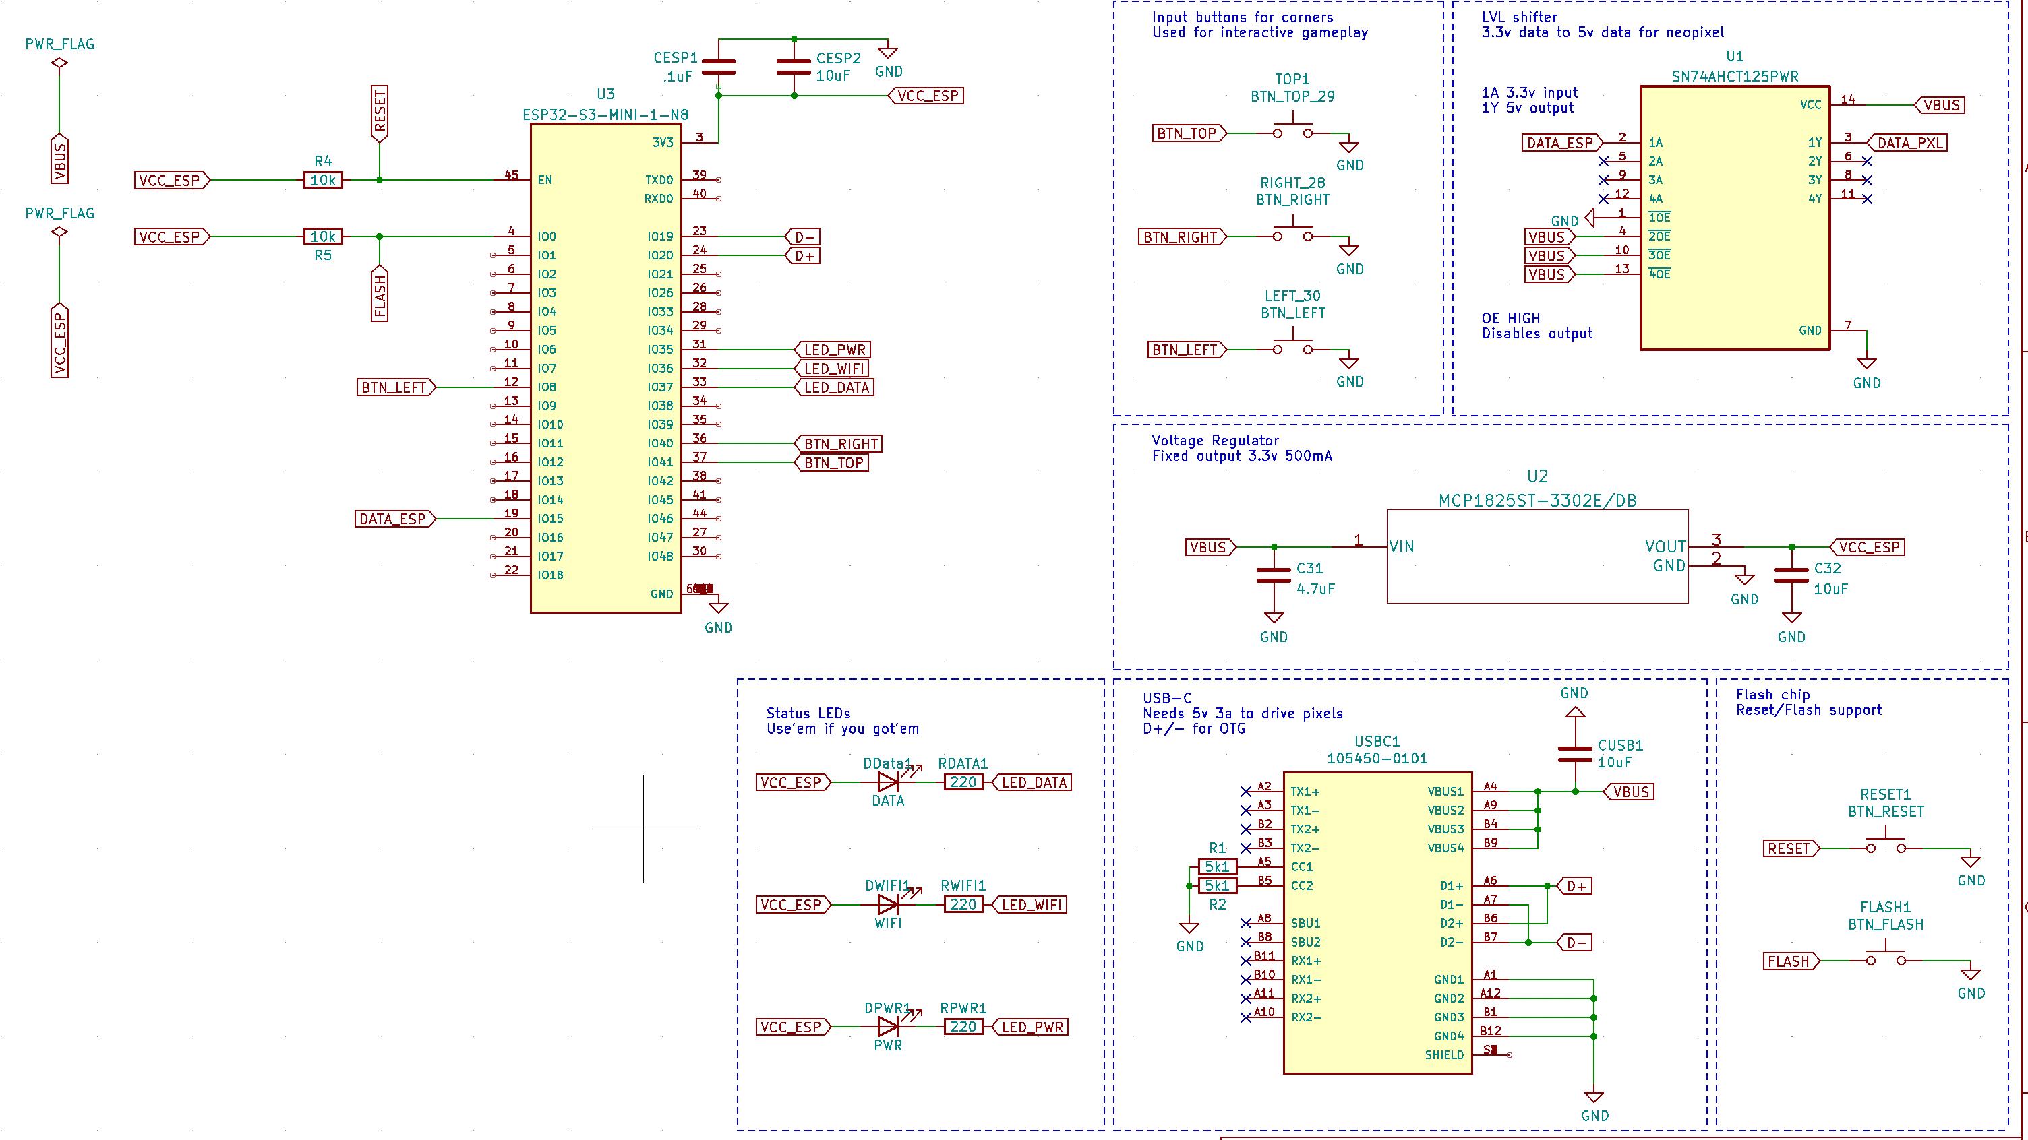Viewport: 2028px width, 1140px height.
Task: Click the 'OE HIGH' note text
Action: (1511, 318)
